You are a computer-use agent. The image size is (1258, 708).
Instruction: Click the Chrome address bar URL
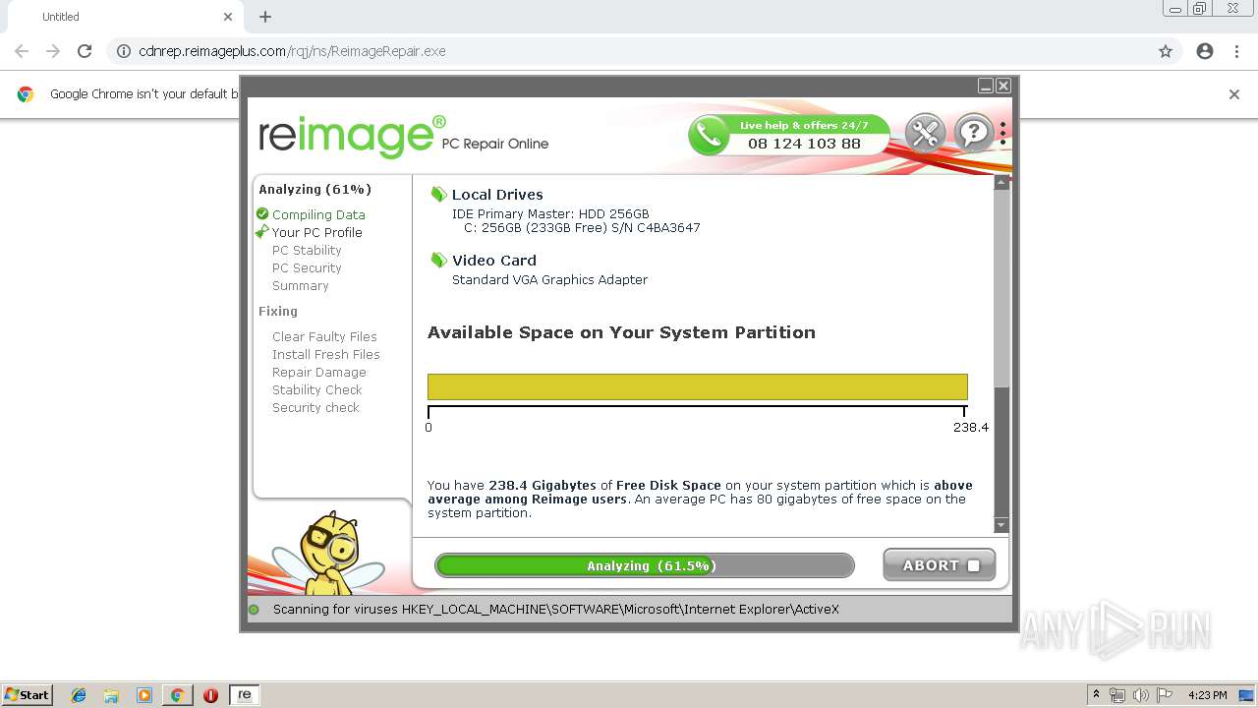click(292, 51)
